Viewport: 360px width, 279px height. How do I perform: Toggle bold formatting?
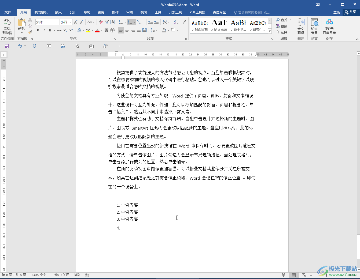coord(38,30)
